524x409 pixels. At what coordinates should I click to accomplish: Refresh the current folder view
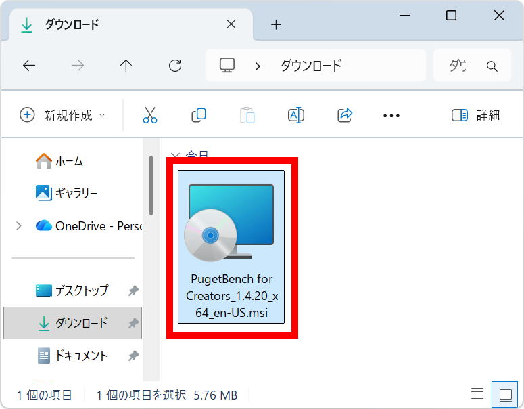click(x=175, y=66)
